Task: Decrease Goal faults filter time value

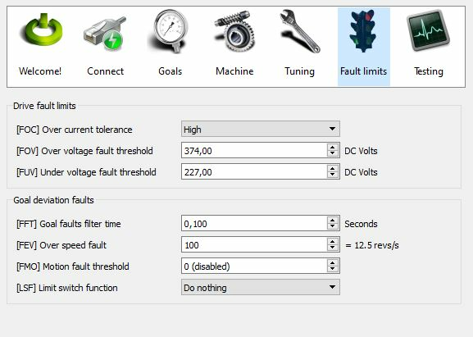Action: pos(333,226)
